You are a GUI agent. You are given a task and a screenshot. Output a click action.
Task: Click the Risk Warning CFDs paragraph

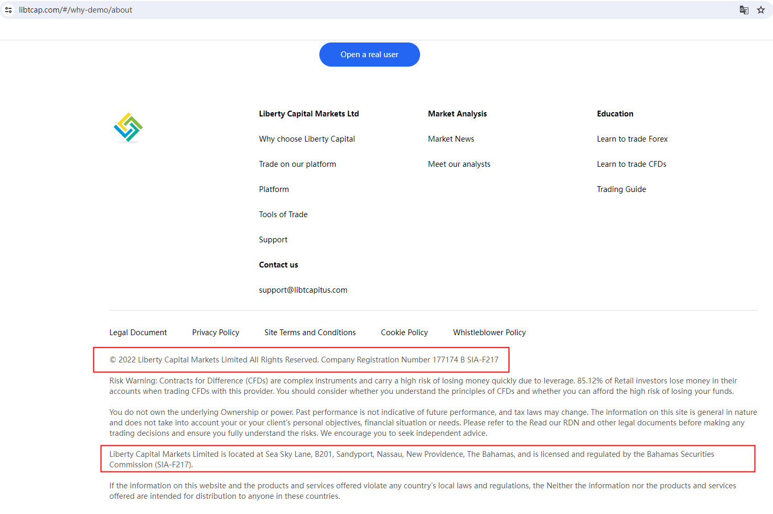point(423,386)
